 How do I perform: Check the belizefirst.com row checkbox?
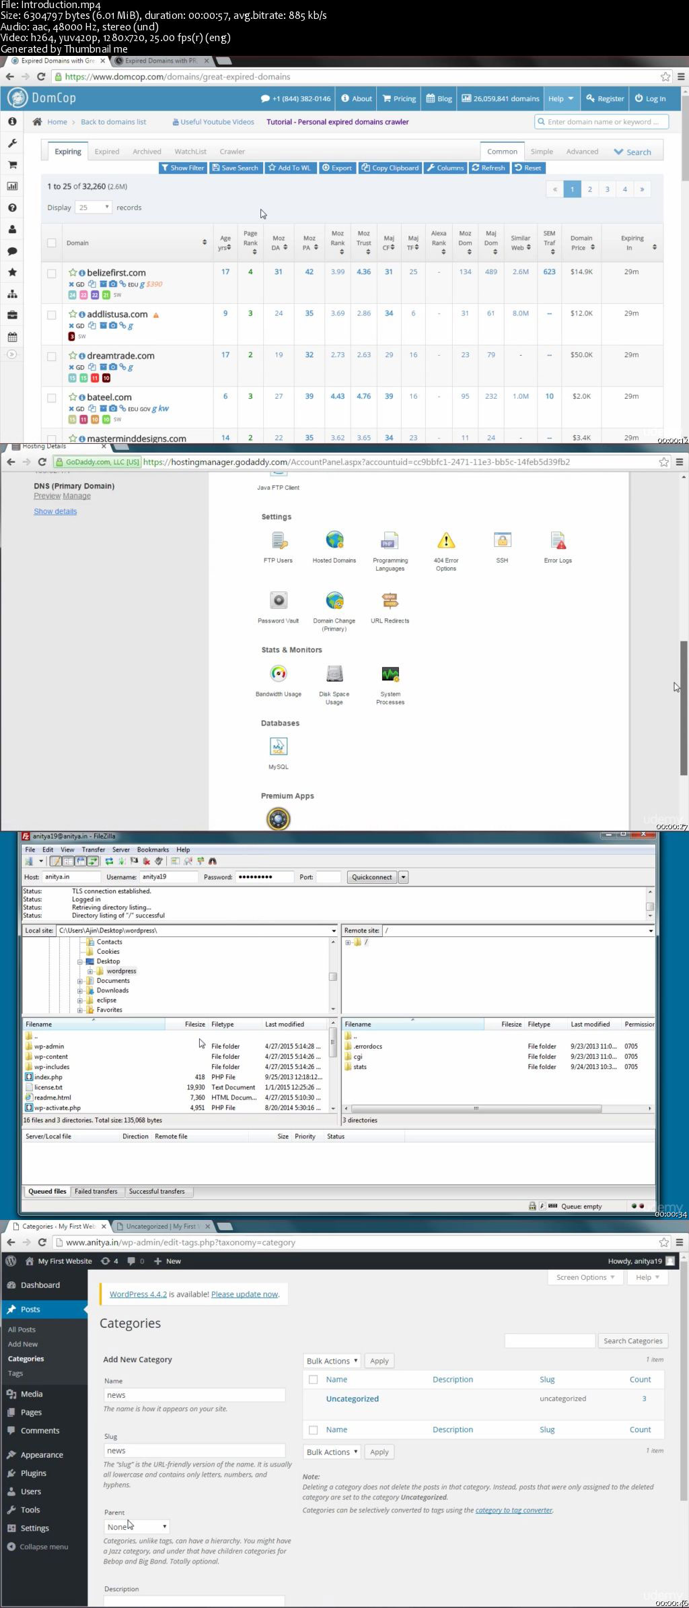click(x=52, y=274)
